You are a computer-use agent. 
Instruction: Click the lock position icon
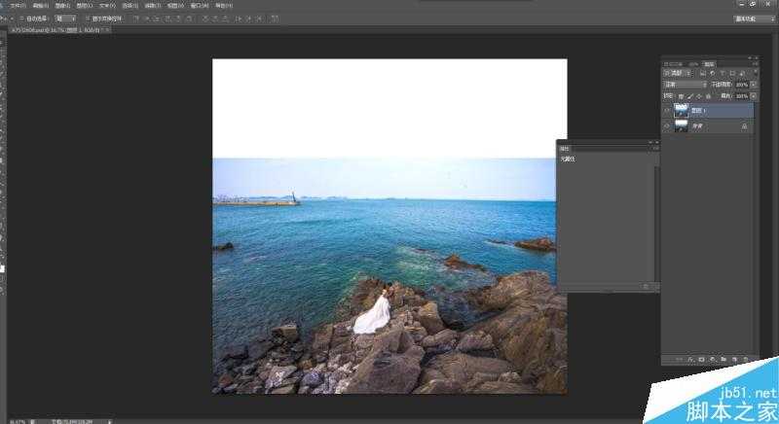[x=699, y=96]
